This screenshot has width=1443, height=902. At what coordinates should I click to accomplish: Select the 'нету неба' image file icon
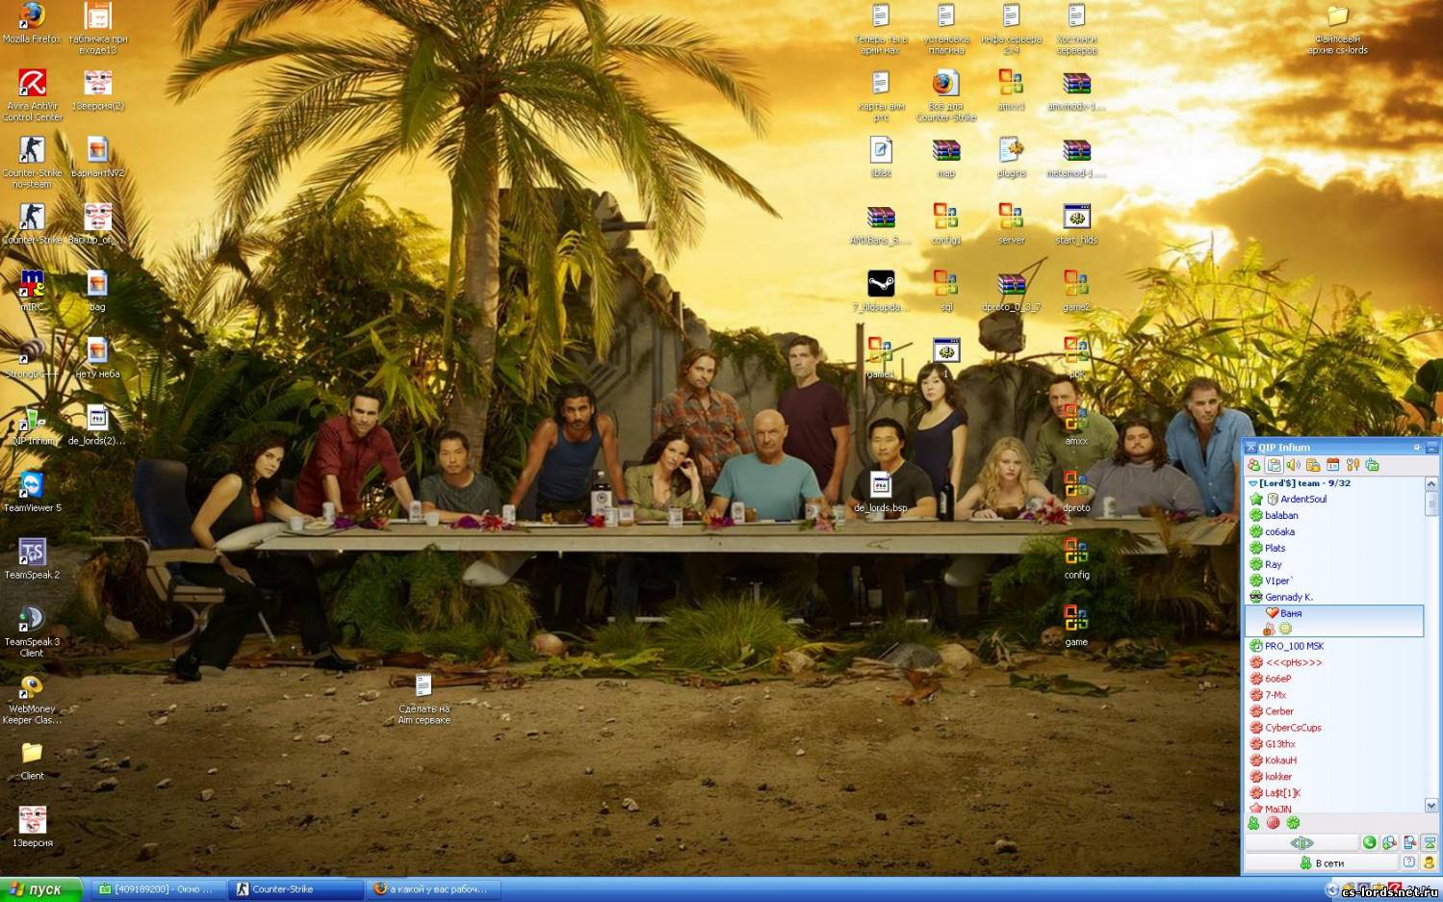click(97, 357)
